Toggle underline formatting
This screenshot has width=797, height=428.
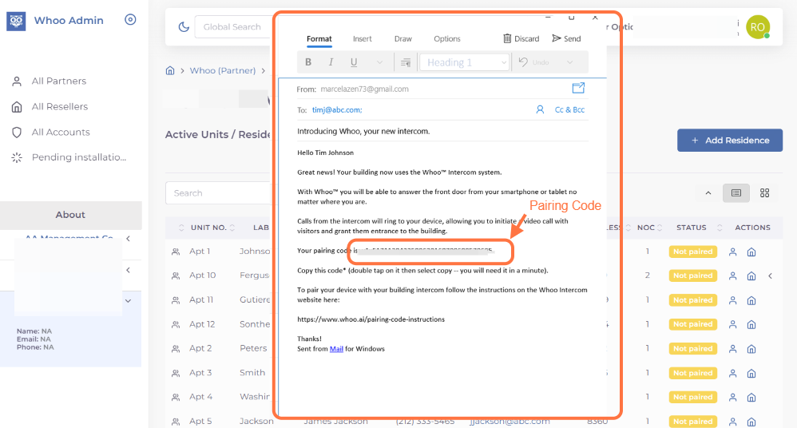coord(354,62)
